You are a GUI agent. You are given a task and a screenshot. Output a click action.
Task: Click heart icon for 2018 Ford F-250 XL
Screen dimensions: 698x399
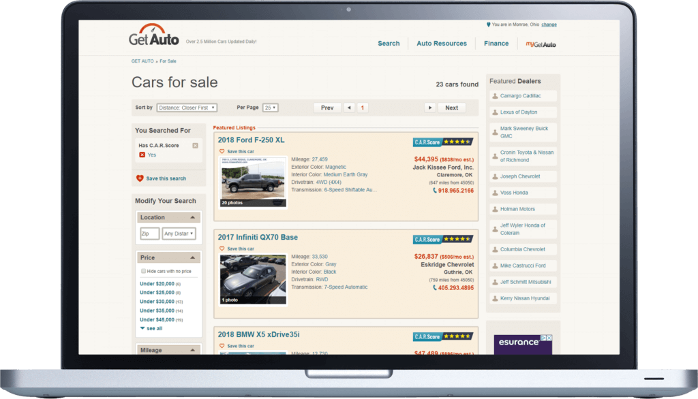click(x=222, y=151)
